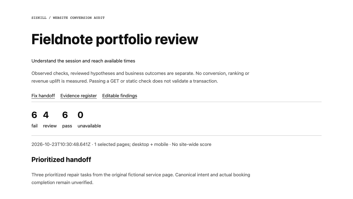Click the fail count number 6
Screen dimensions: 353x199
tap(34, 115)
